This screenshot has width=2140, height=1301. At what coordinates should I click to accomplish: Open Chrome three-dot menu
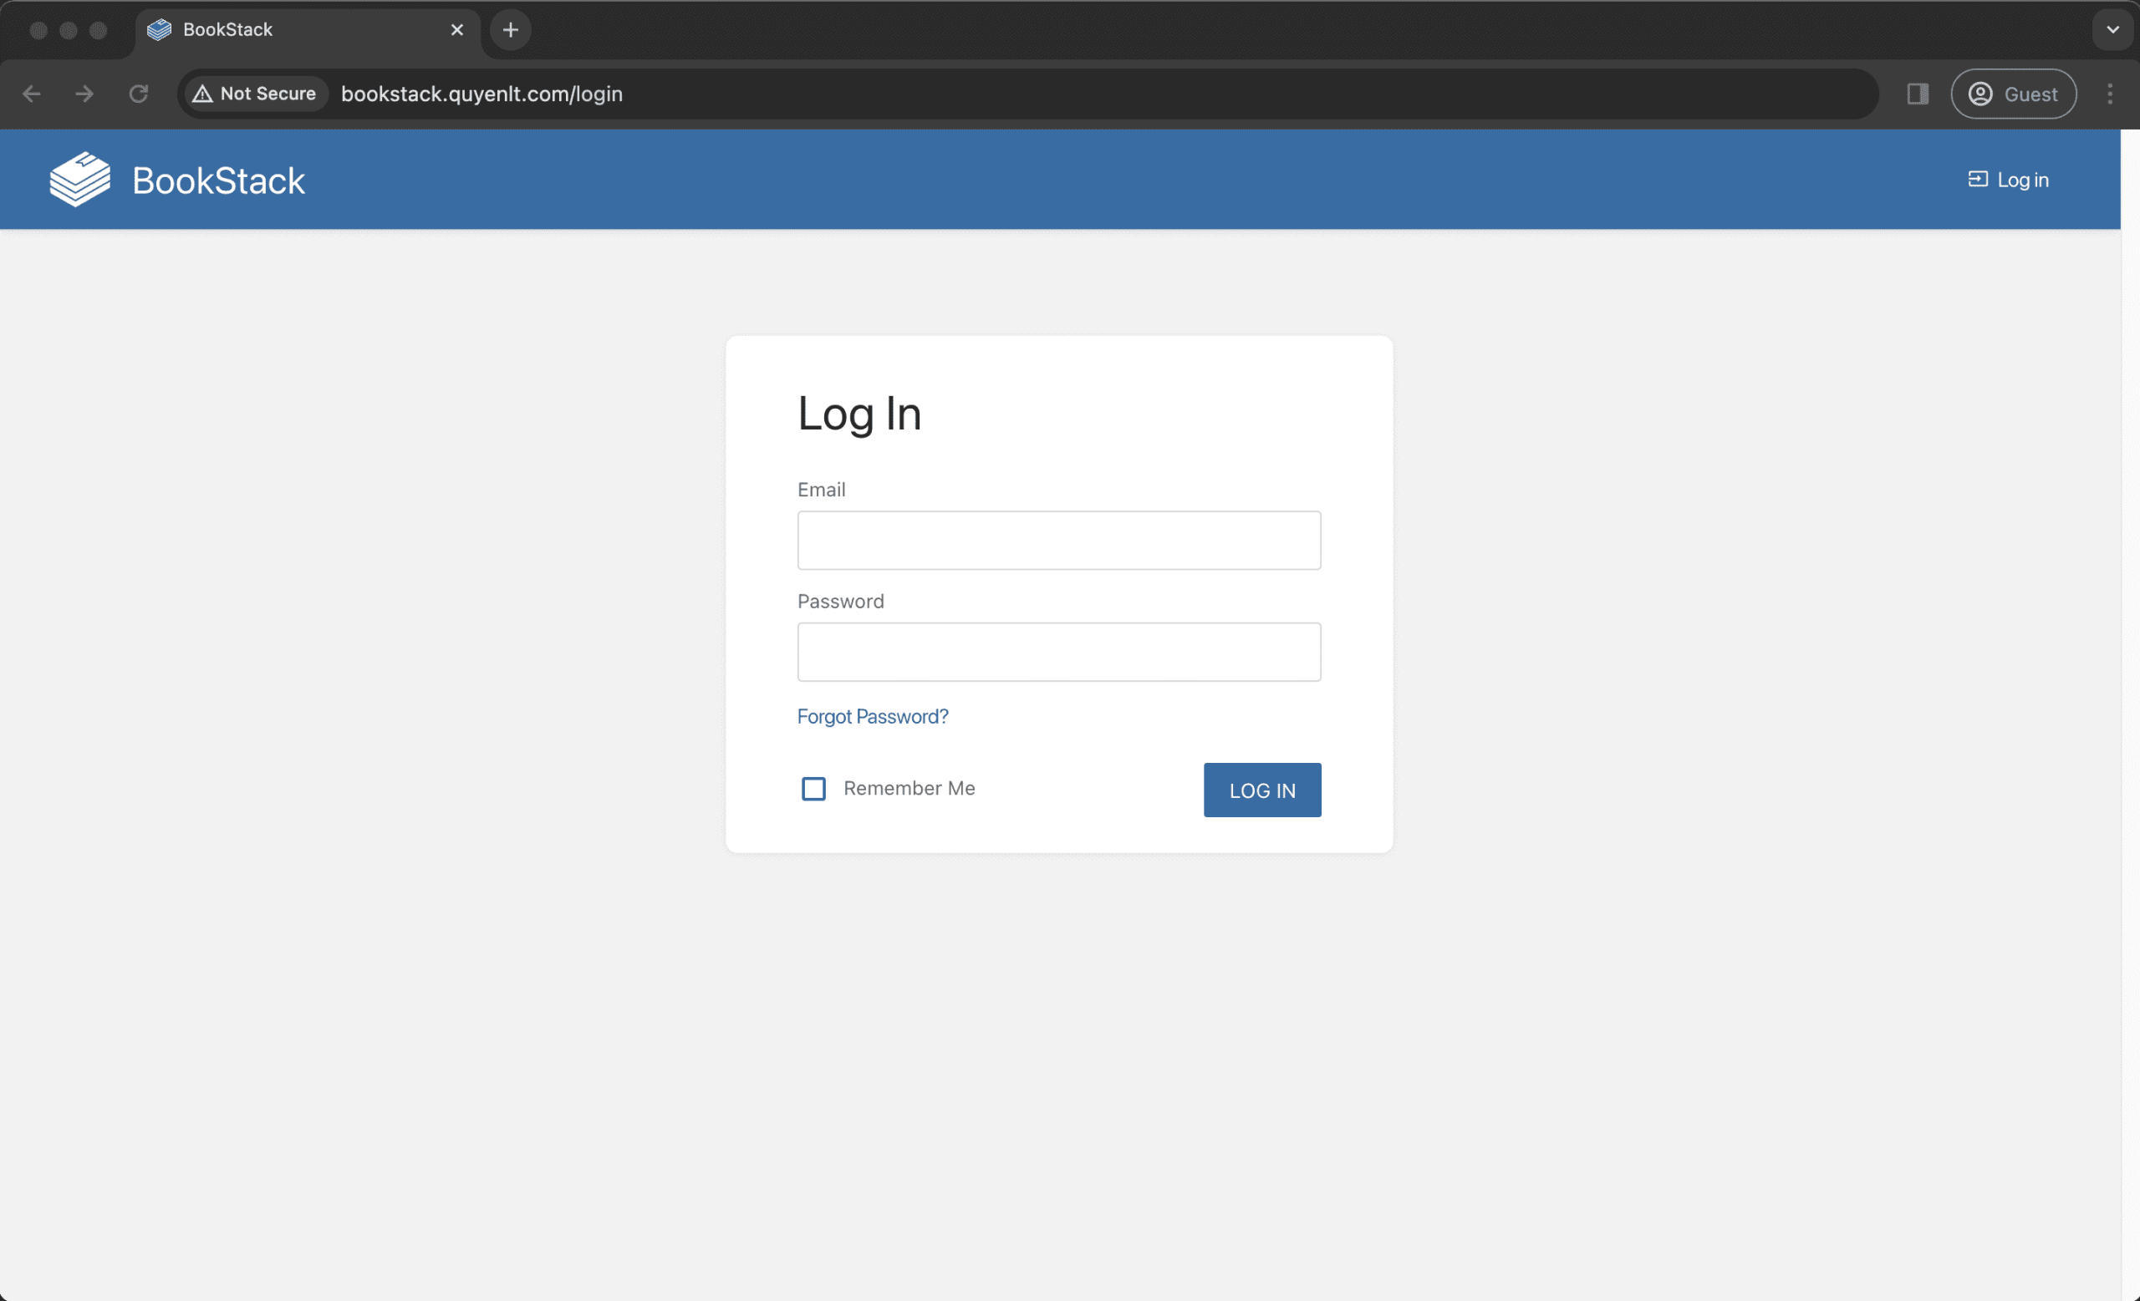(2110, 94)
